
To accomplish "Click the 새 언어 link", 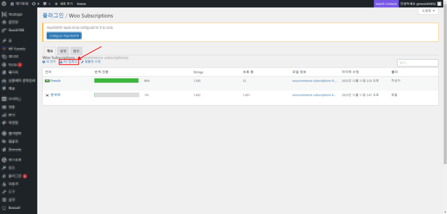I will pos(49,62).
